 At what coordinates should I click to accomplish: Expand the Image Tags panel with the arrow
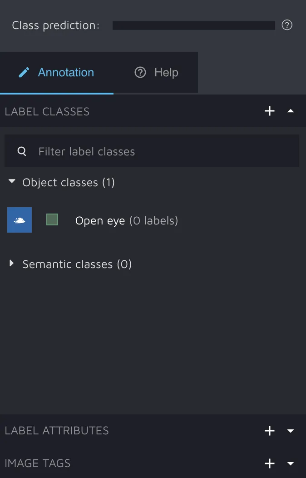point(291,463)
